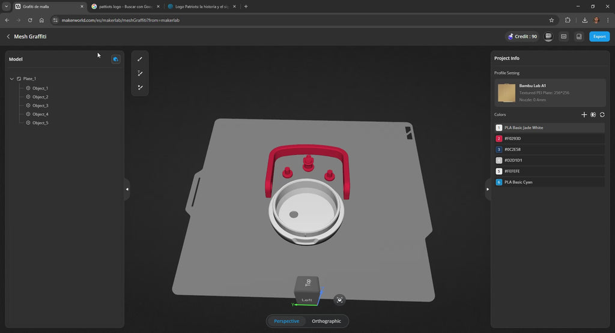Switch to the Grafiti de malla browser tab

[x=49, y=6]
